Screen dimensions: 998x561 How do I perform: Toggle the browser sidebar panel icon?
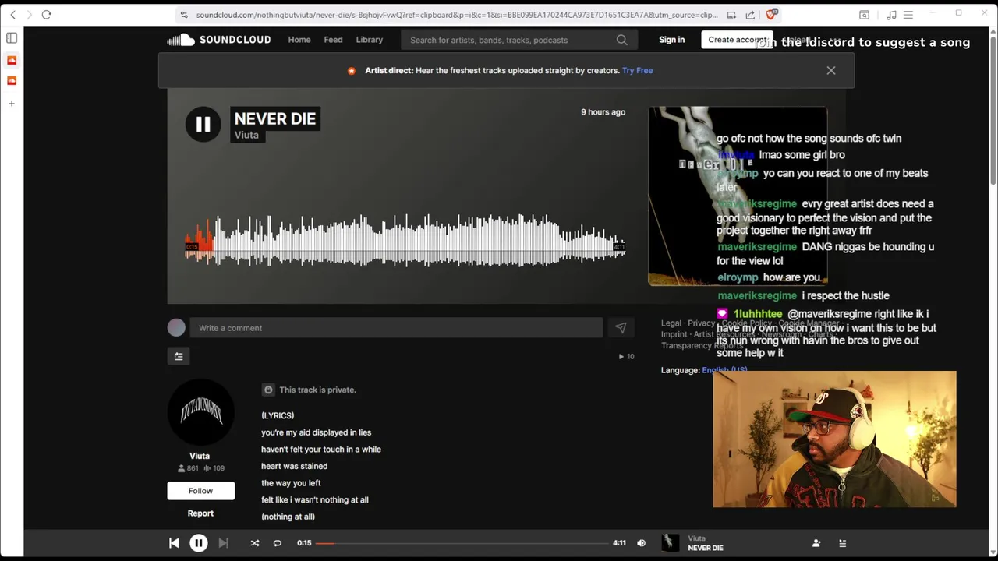tap(12, 37)
